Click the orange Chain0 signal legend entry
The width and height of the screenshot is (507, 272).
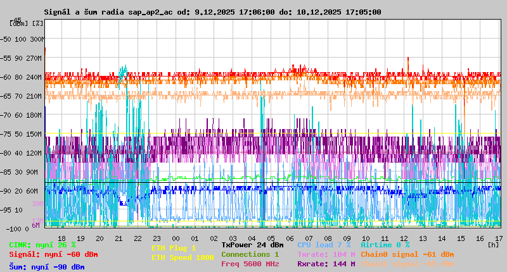pyautogui.click(x=407, y=254)
